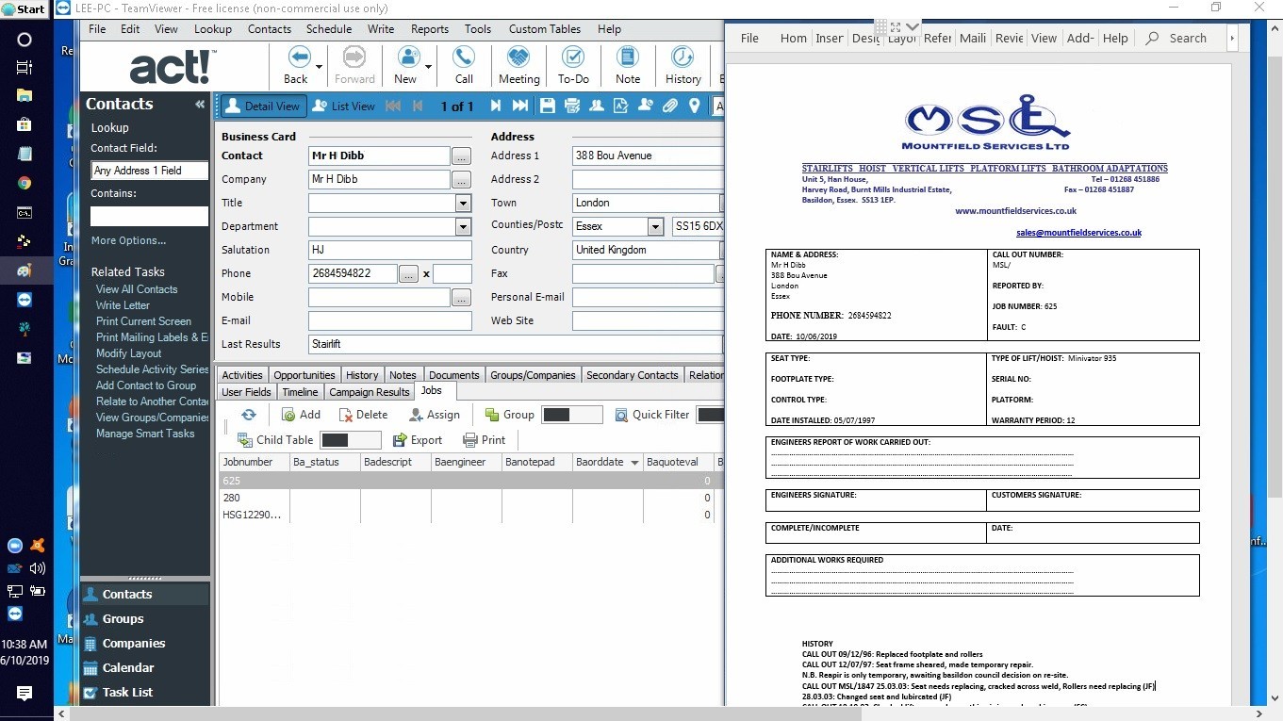Collapse the Contacts navigation pane
The width and height of the screenshot is (1283, 721).
click(200, 105)
